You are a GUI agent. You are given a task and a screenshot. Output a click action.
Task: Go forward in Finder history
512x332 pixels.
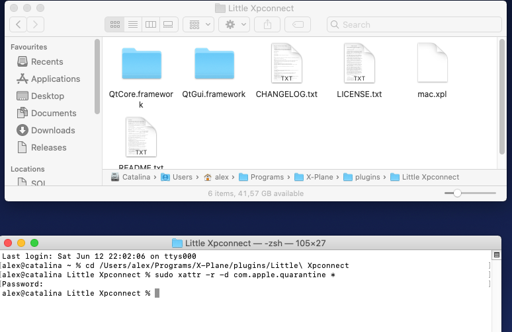(35, 24)
